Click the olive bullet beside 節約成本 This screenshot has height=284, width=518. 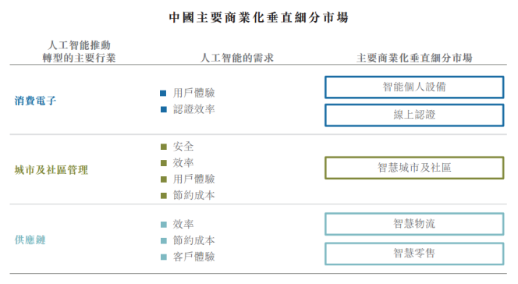click(x=164, y=196)
